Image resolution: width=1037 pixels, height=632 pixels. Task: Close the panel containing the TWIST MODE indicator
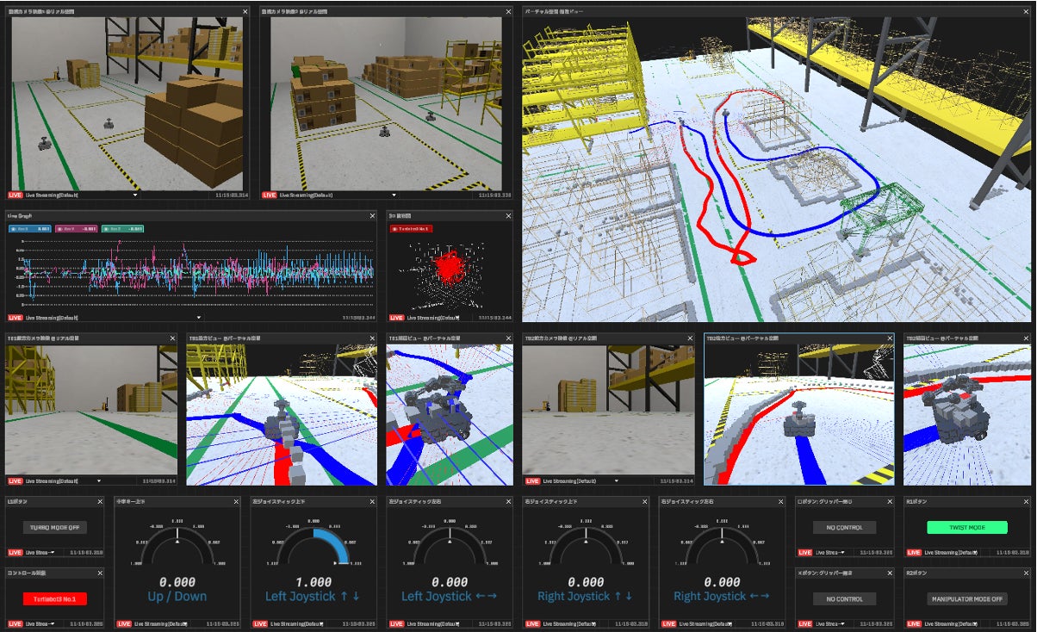point(1026,501)
